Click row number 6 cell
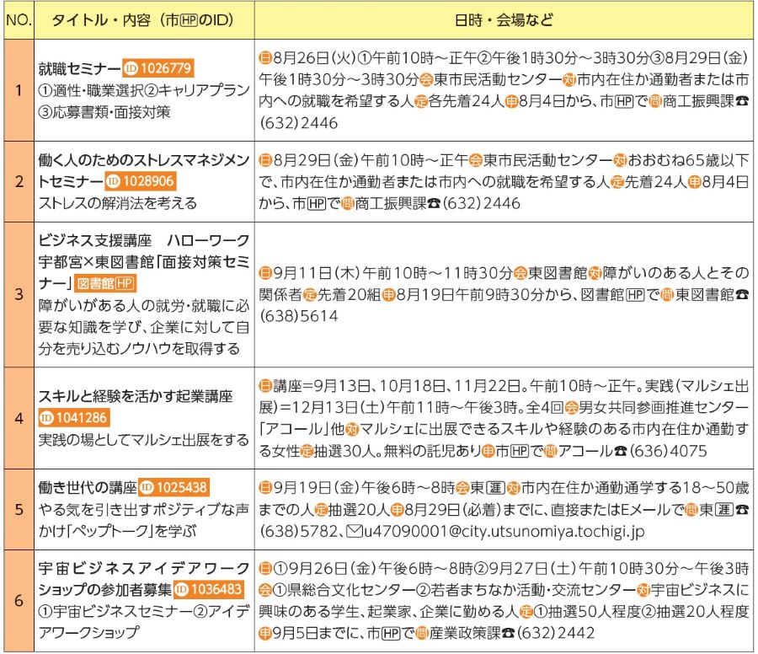Screen dimensions: 758x654 [x=19, y=600]
